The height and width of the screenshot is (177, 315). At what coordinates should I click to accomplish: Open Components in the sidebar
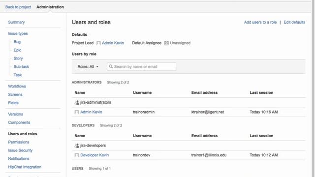click(x=19, y=122)
